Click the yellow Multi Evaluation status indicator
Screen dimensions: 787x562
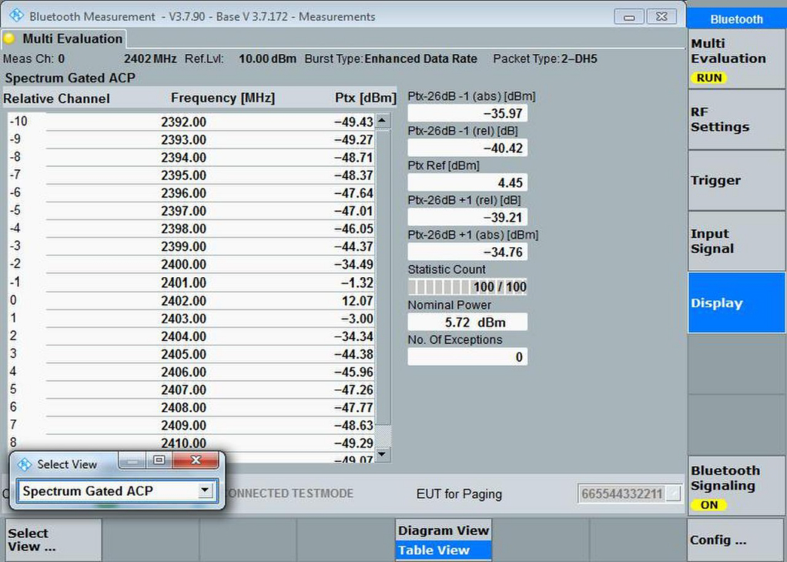pos(9,39)
